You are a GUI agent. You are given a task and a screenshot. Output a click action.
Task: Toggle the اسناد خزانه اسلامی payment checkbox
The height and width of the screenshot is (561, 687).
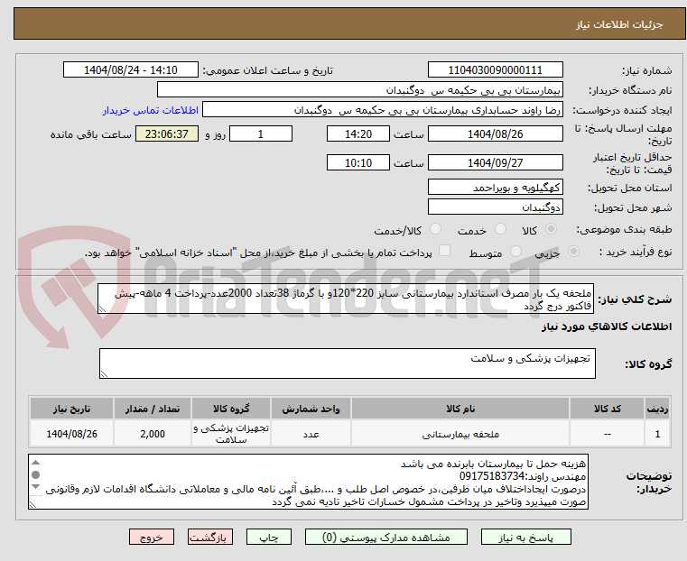coord(444,251)
